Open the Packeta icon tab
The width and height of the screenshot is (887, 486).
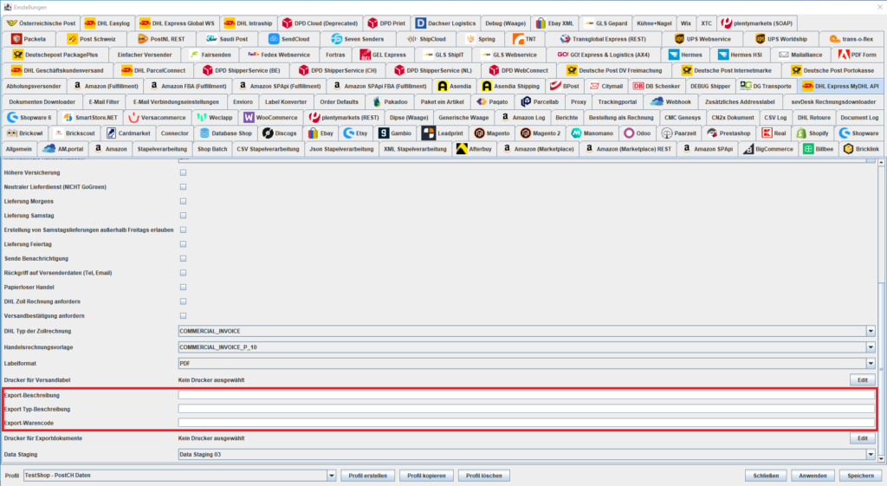pyautogui.click(x=16, y=39)
